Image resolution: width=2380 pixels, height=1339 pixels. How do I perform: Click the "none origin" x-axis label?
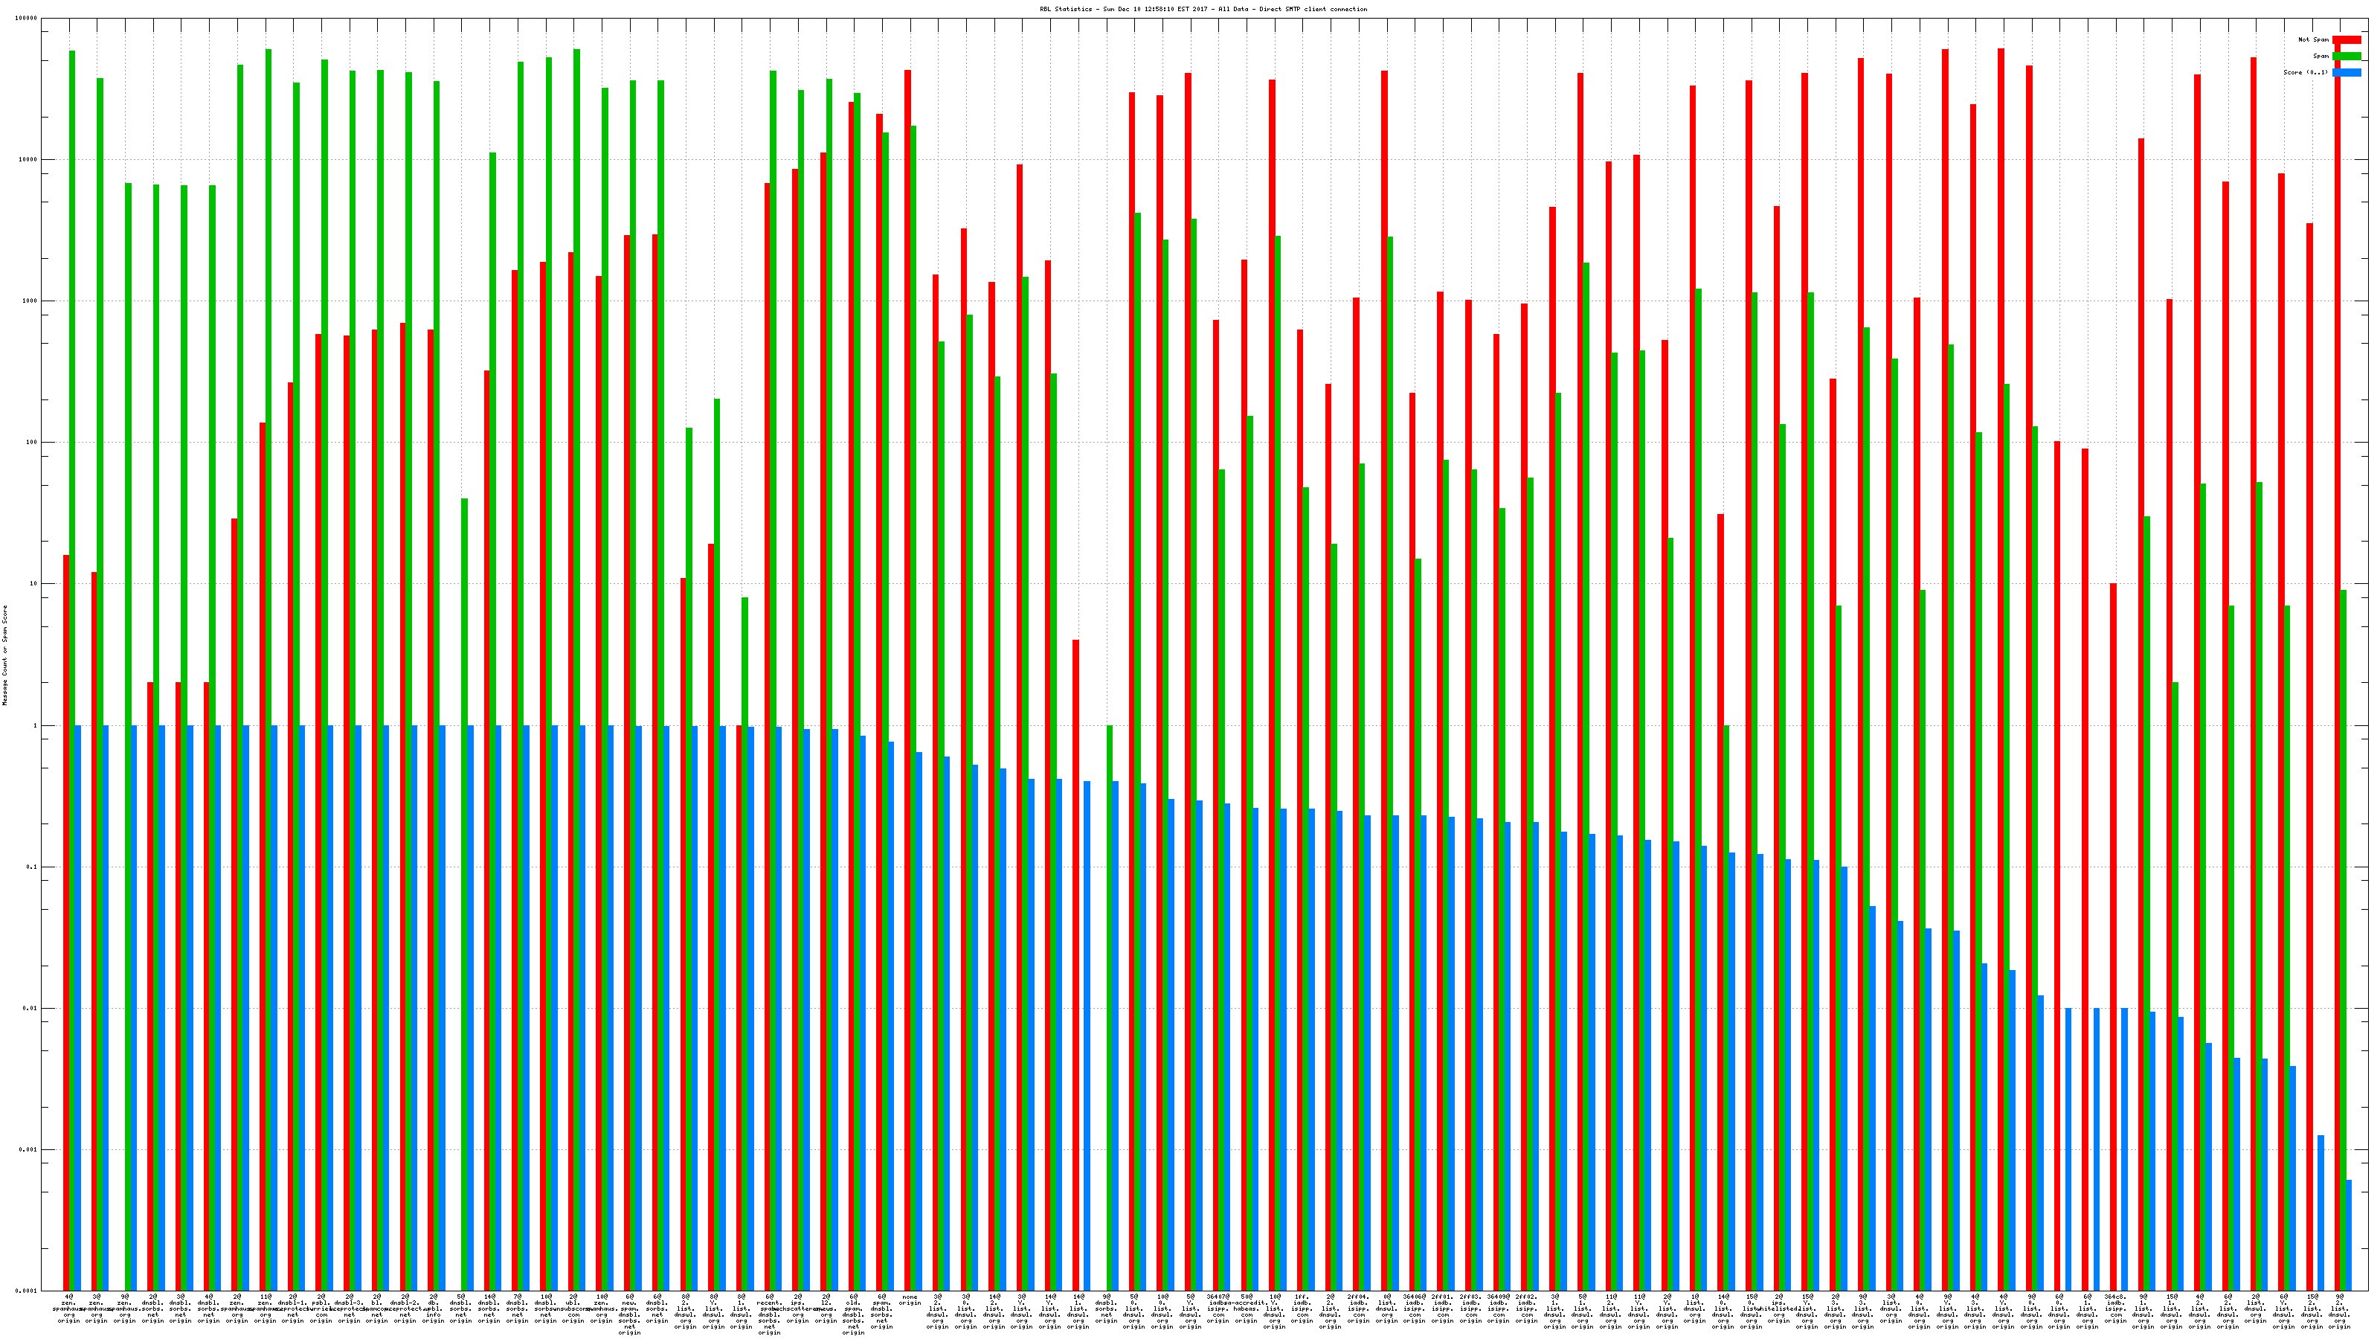point(909,1300)
